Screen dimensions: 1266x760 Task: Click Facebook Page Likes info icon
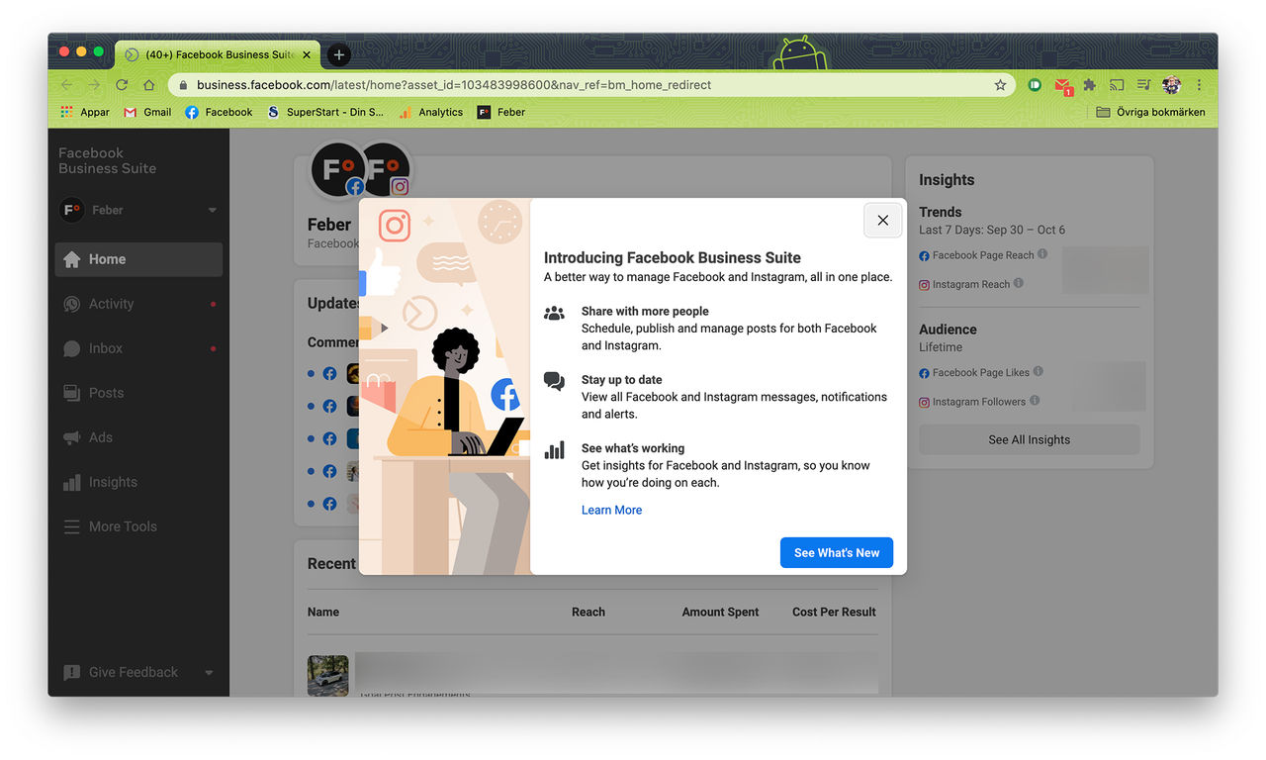coord(1038,372)
